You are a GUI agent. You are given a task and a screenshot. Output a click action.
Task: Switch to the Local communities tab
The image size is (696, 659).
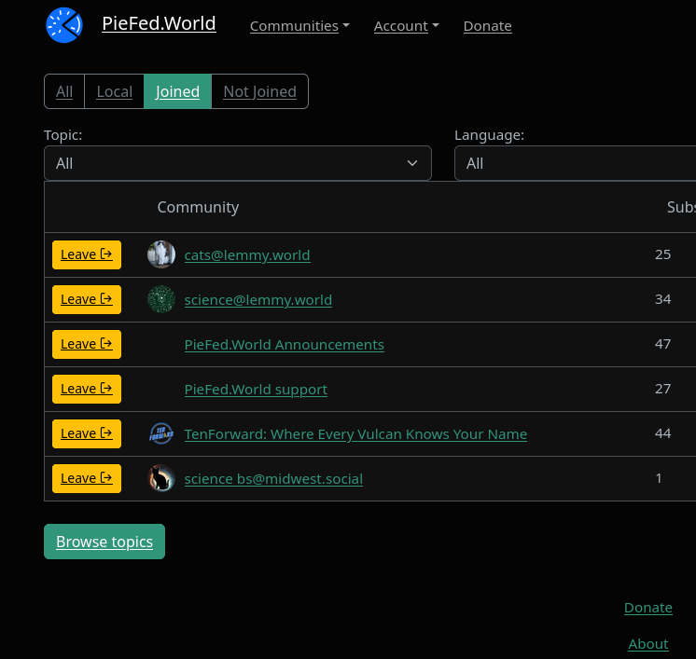(x=115, y=91)
